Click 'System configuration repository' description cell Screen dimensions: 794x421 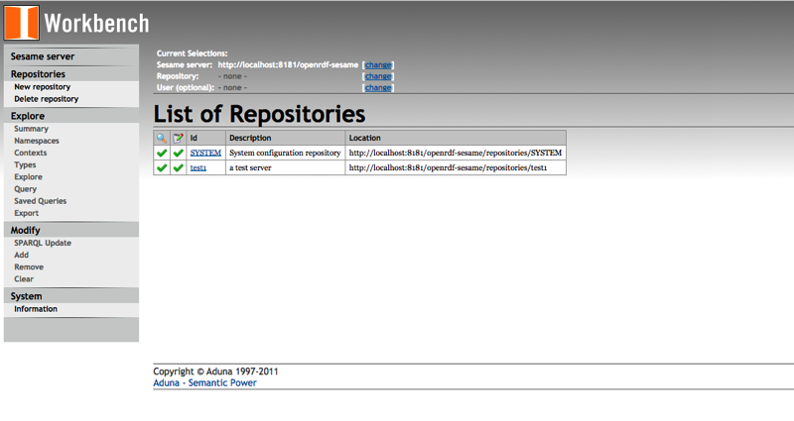click(285, 153)
